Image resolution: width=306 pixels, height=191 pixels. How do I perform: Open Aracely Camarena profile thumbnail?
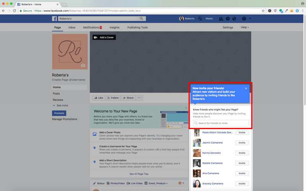(x=197, y=184)
